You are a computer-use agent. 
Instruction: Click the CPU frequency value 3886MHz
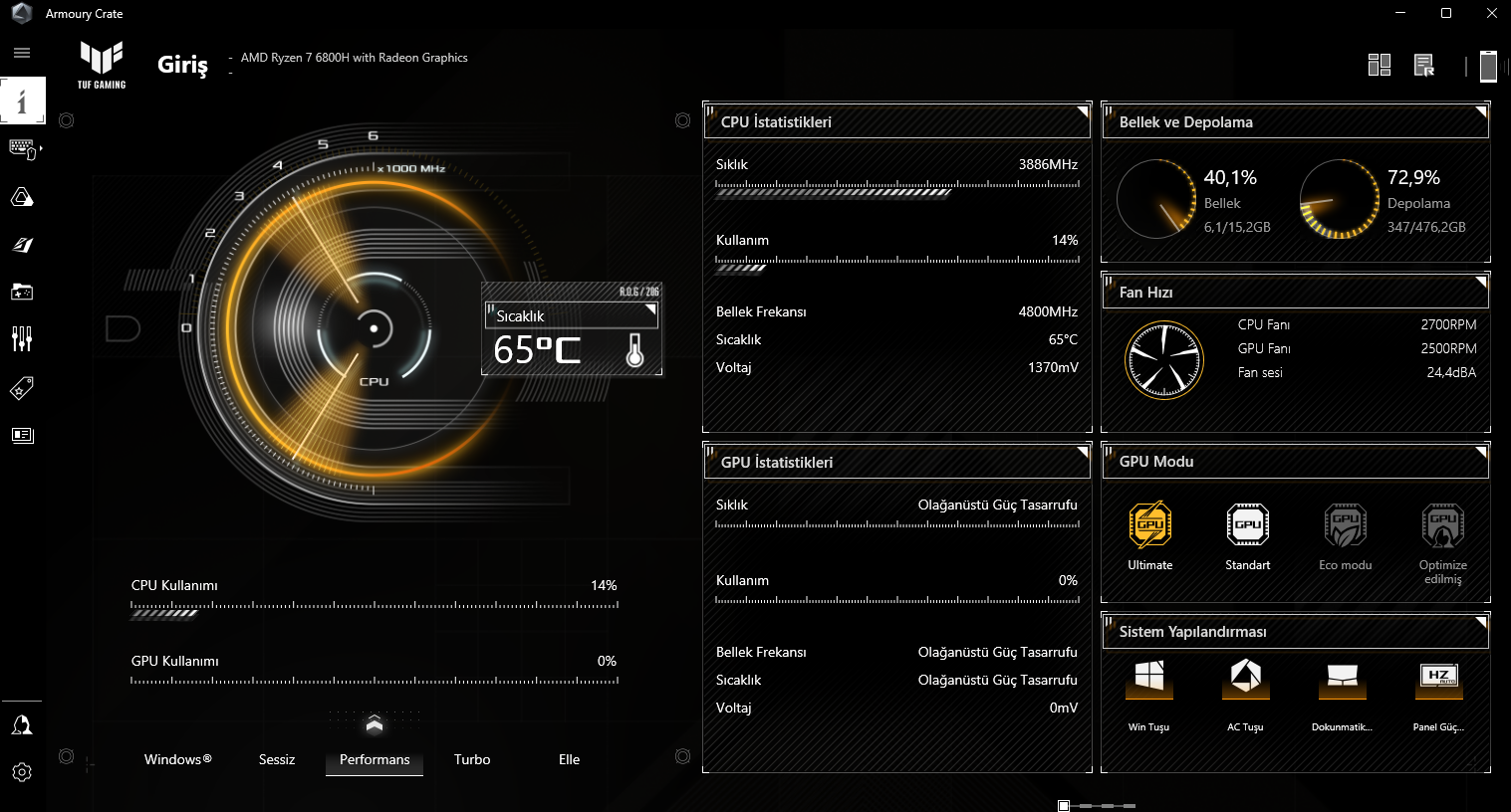(1048, 164)
